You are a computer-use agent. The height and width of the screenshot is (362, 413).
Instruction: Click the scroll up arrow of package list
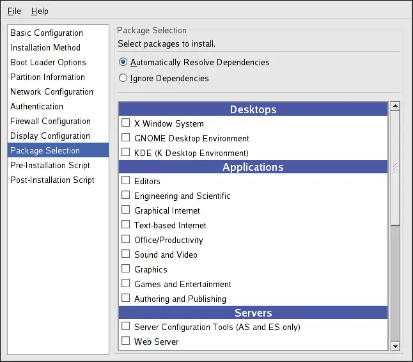pos(395,106)
